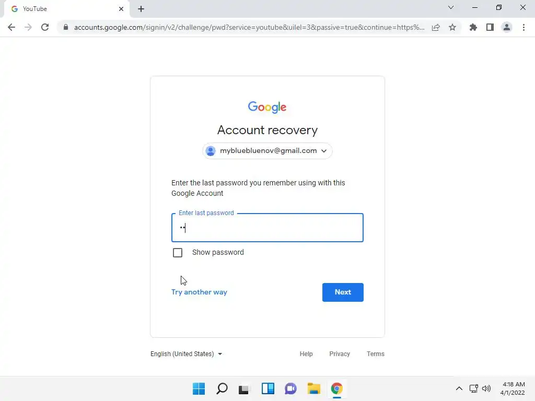Open network status tray icon

pyautogui.click(x=473, y=388)
